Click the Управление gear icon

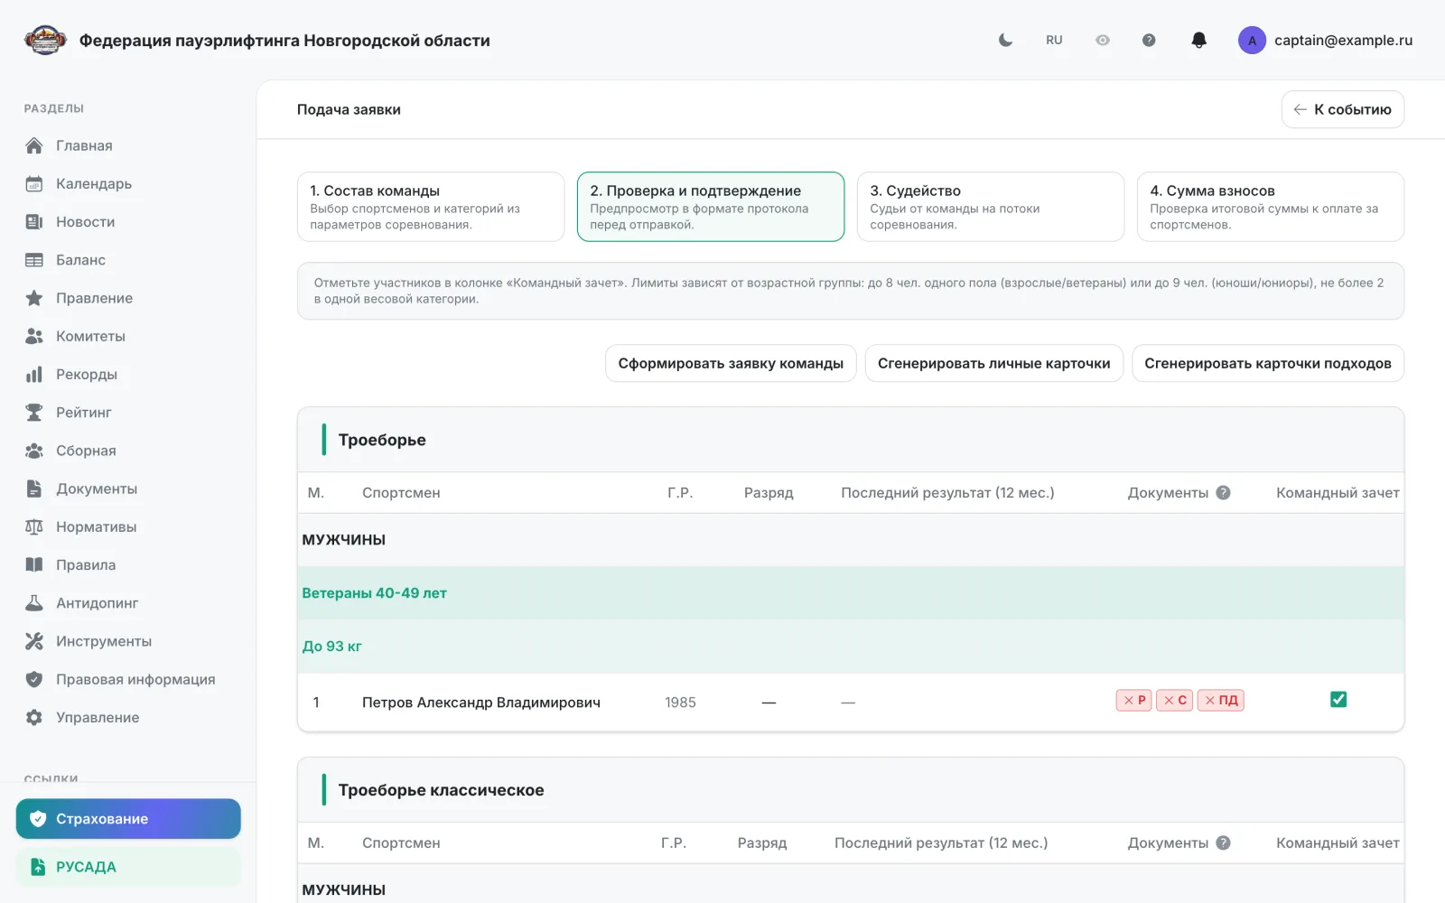click(34, 717)
